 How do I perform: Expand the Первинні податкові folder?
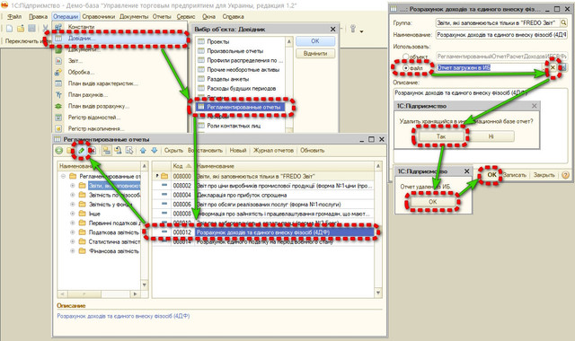pyautogui.click(x=72, y=223)
